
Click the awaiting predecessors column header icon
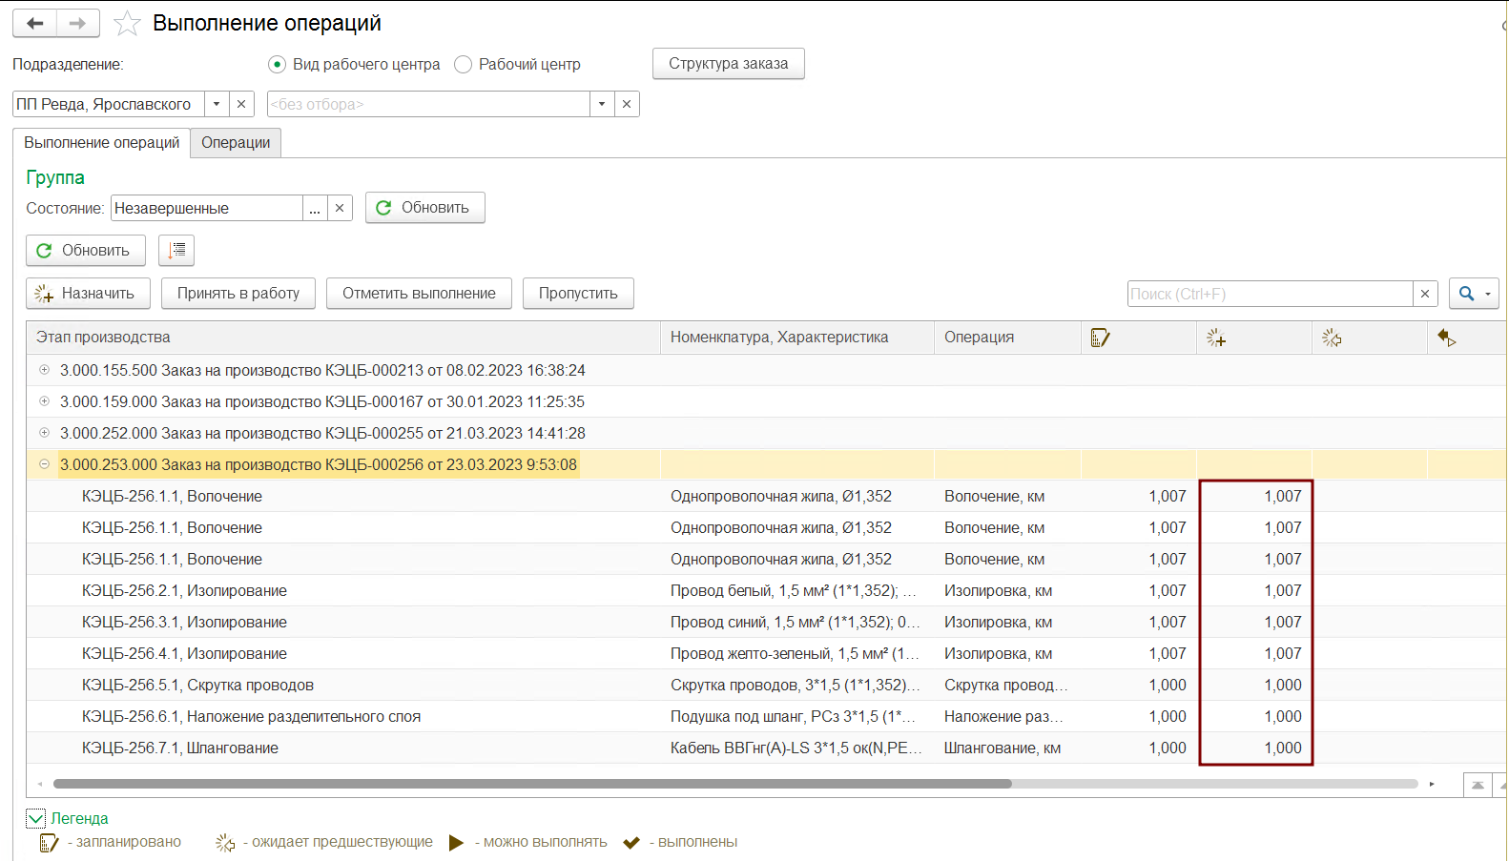[1332, 338]
